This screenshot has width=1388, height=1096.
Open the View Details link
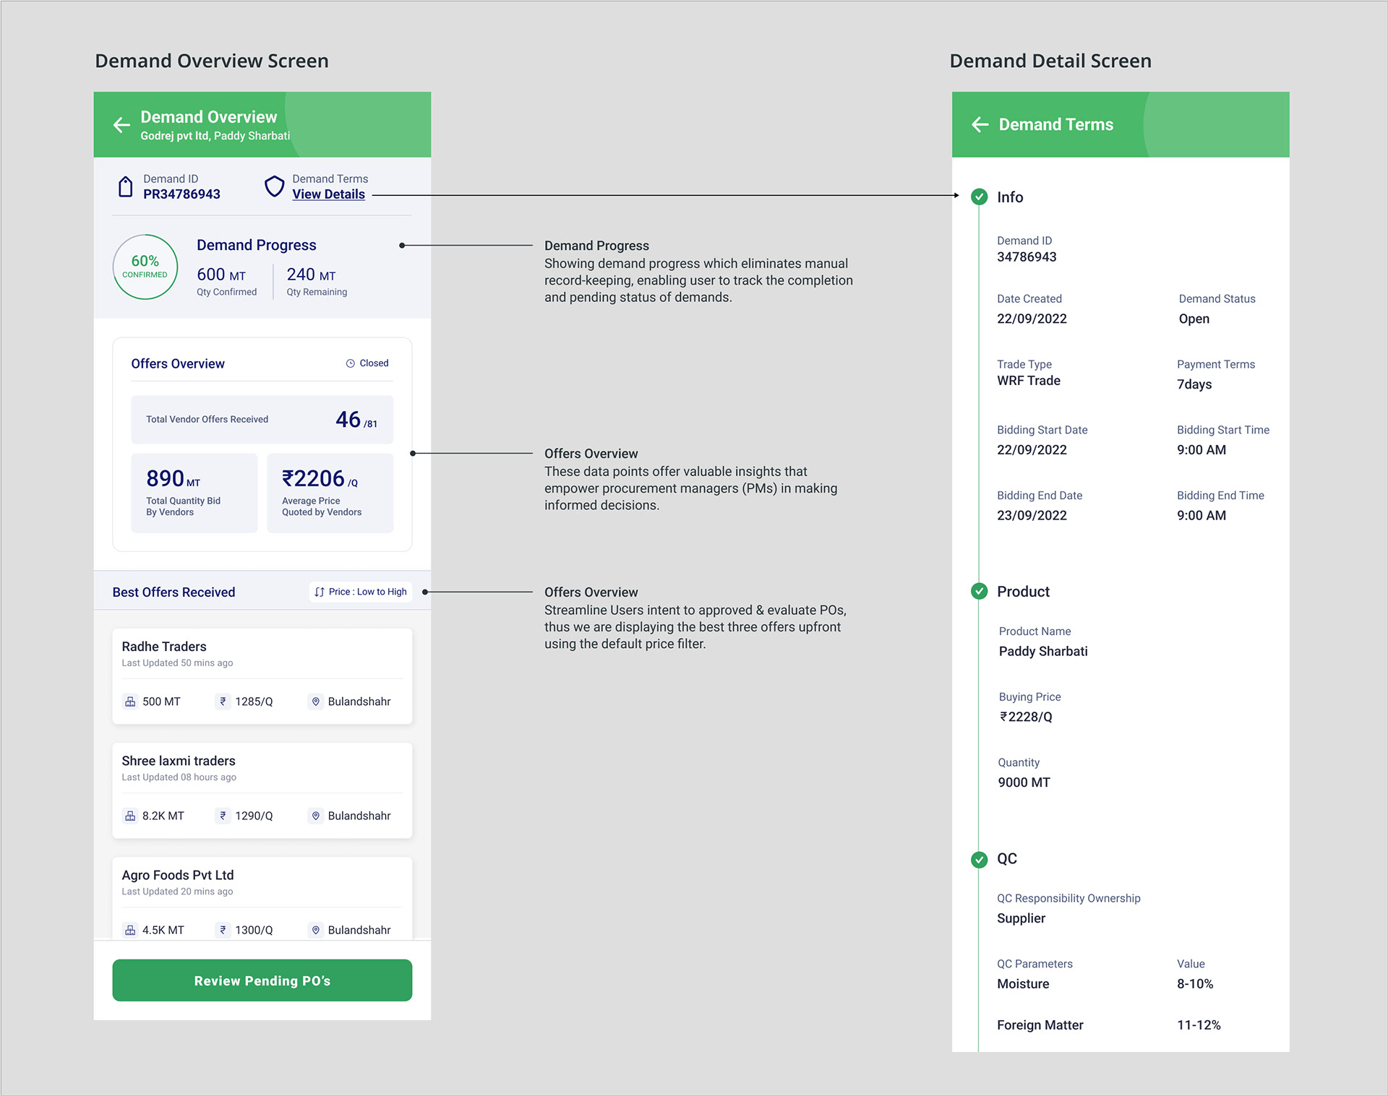pos(328,194)
